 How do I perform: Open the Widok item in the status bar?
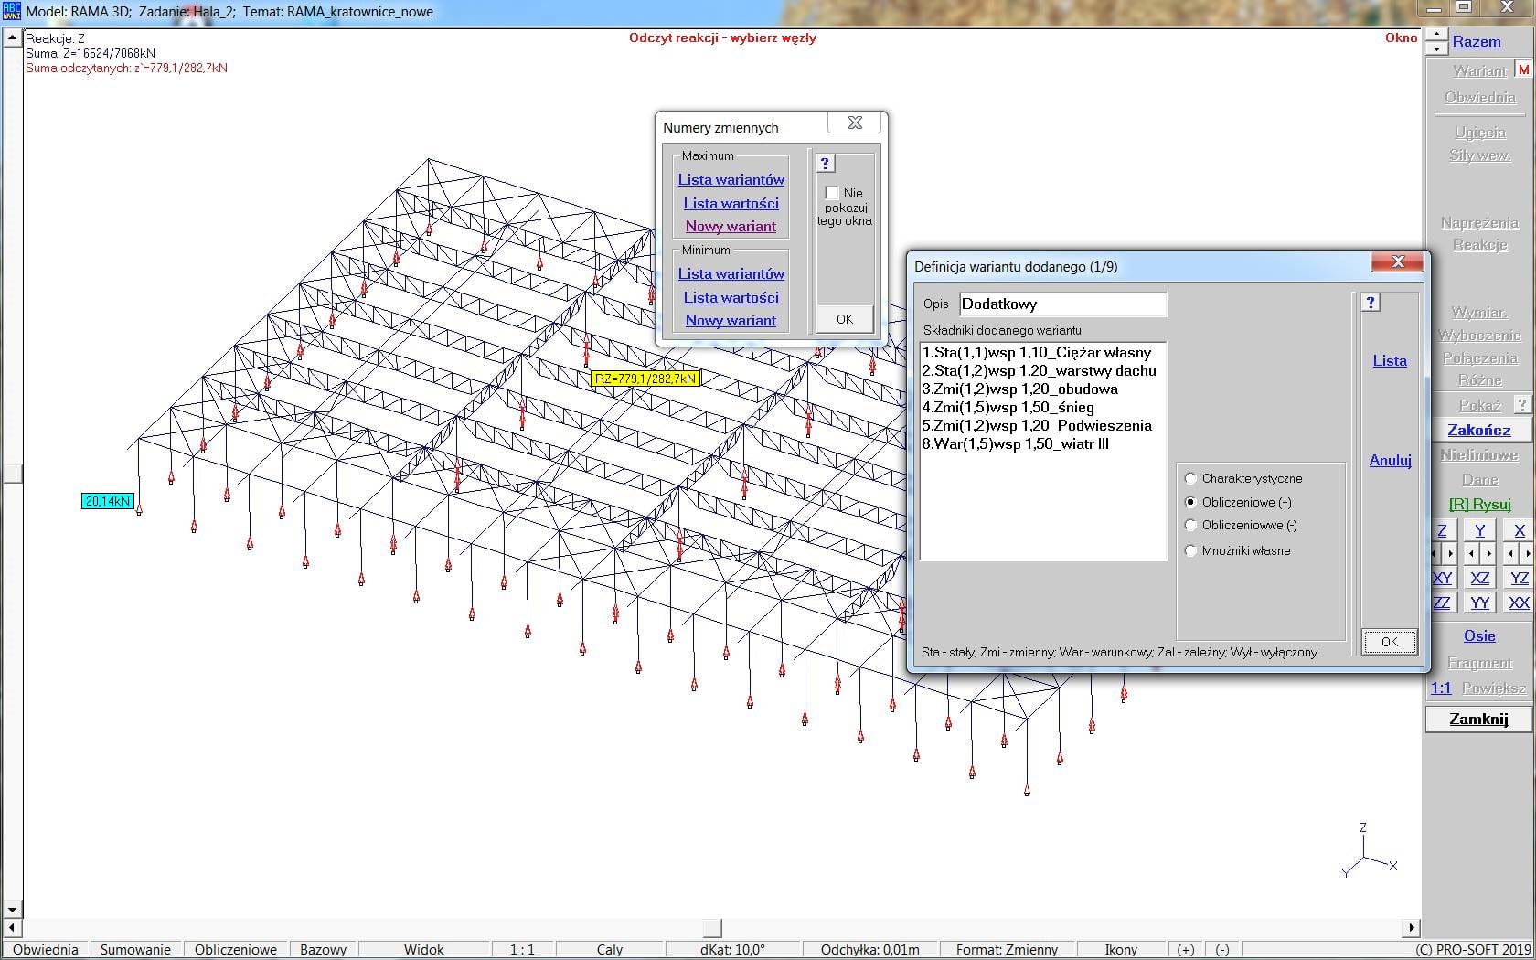[x=423, y=949]
